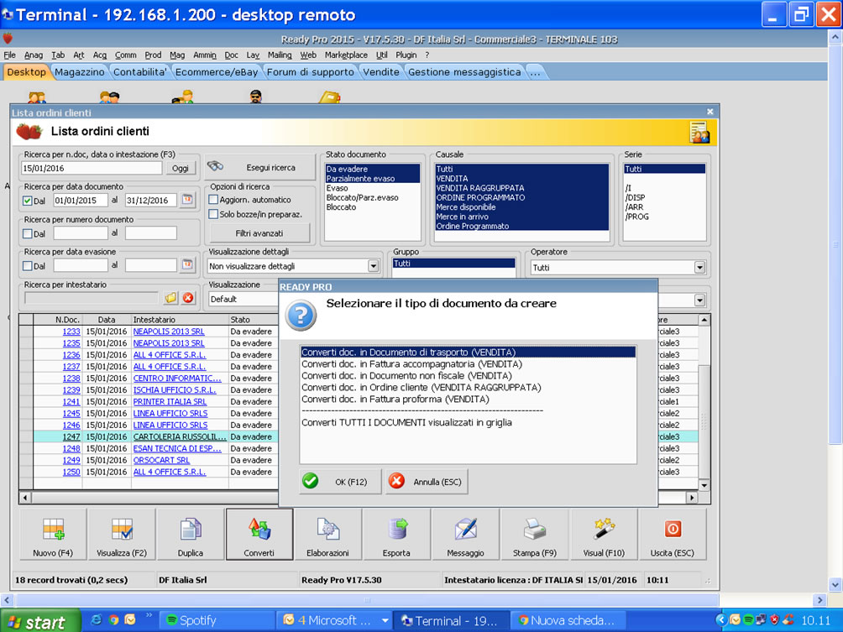Open the Gestione messaggistica tab
Viewport: 843px width, 632px height.
(x=464, y=72)
